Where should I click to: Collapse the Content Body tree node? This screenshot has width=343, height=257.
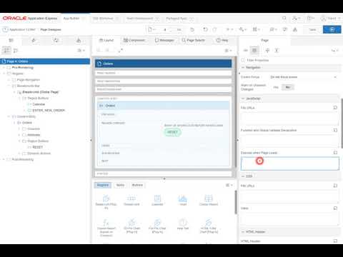click(9, 116)
